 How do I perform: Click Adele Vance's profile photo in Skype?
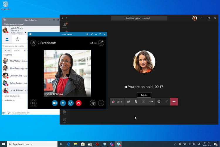[5, 30]
